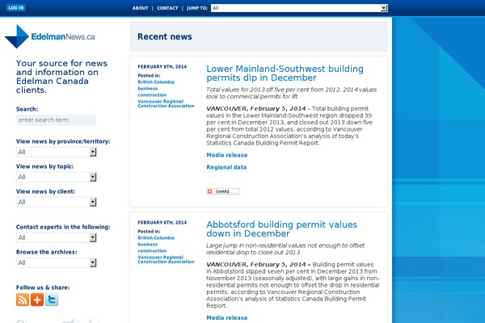Click the orange plus share icon
The height and width of the screenshot is (323, 485).
coord(37,300)
